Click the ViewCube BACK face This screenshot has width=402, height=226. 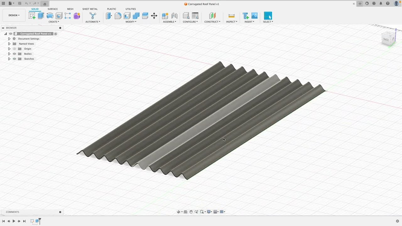386,40
